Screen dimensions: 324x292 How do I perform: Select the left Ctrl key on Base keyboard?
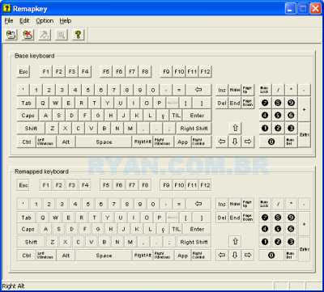27,142
